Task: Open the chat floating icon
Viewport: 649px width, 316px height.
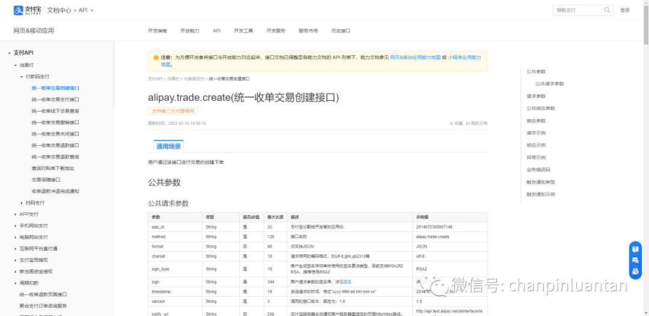Action: 635,260
